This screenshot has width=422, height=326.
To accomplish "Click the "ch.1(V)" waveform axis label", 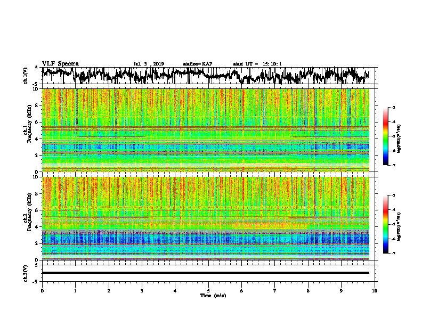I will click(x=26, y=75).
